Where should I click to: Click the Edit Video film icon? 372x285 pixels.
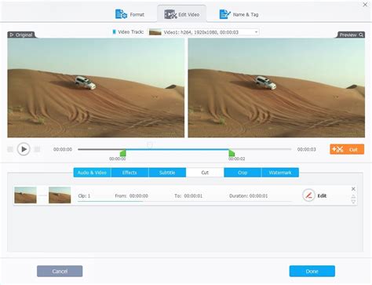(x=170, y=14)
